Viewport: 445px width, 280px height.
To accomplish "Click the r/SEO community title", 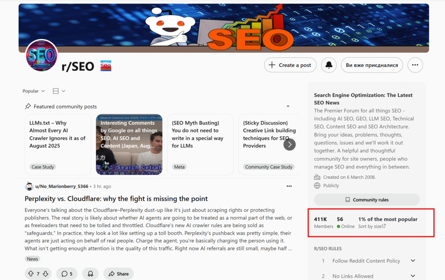I will coord(78,66).
